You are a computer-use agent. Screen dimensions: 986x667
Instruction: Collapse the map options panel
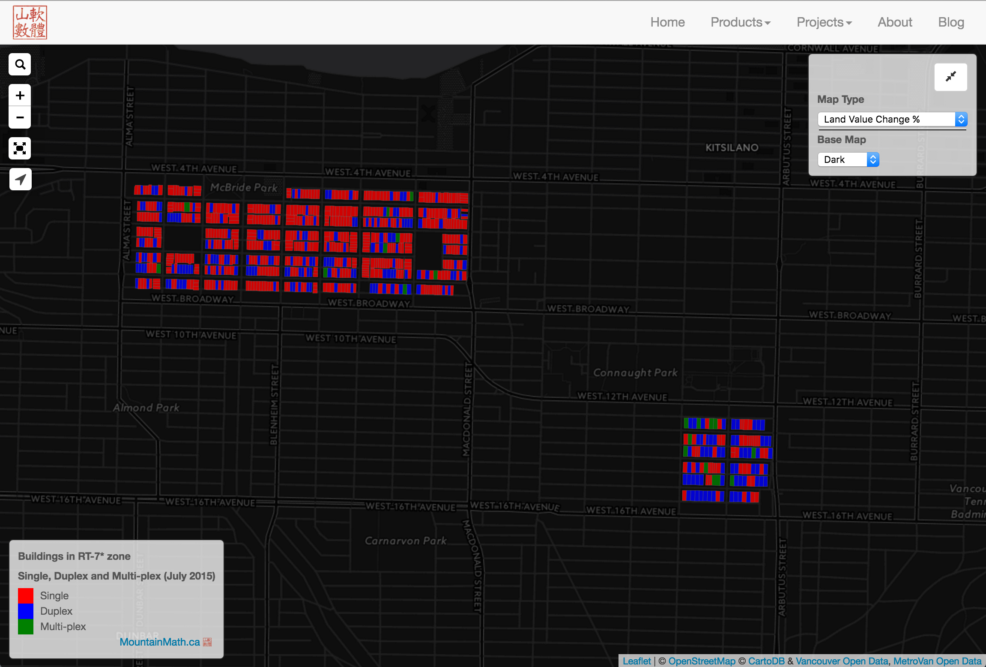click(x=950, y=77)
